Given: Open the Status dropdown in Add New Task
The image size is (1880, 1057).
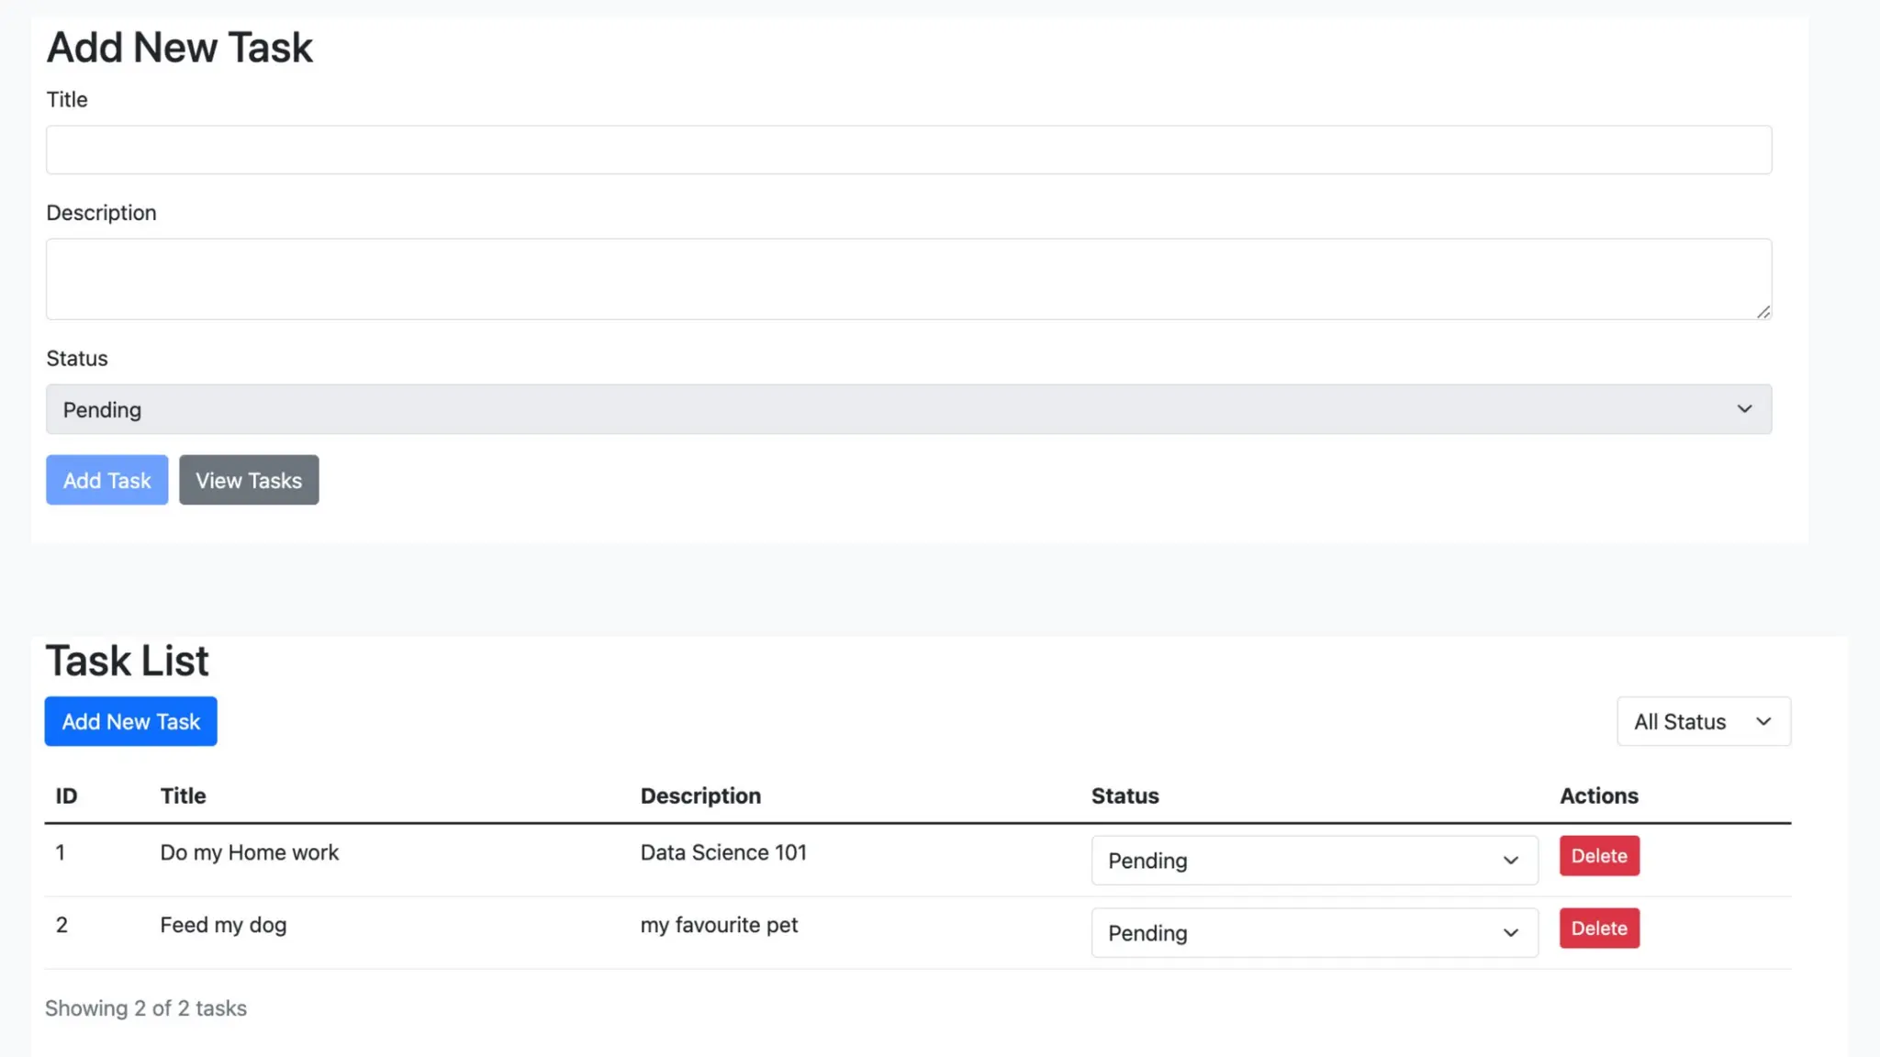Looking at the screenshot, I should 908,409.
